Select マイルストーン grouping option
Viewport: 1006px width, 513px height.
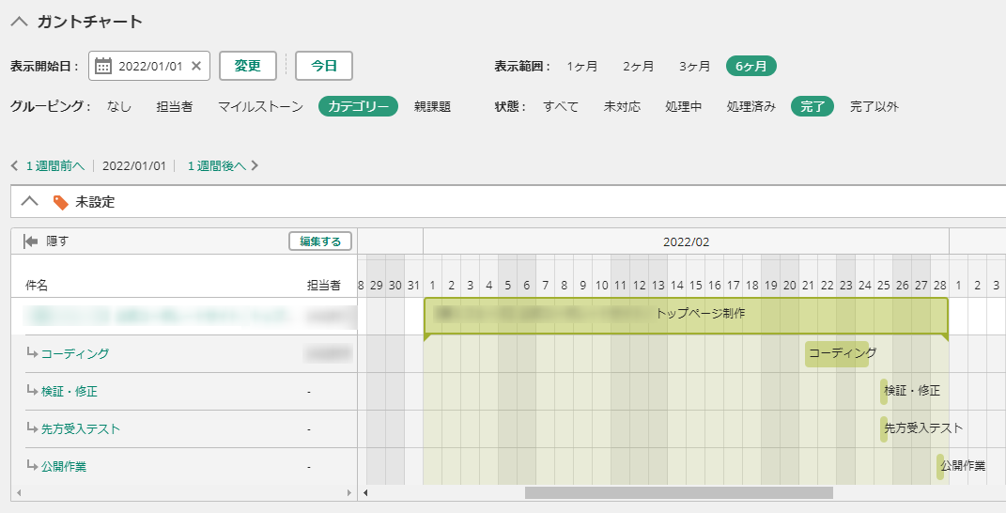coord(260,106)
